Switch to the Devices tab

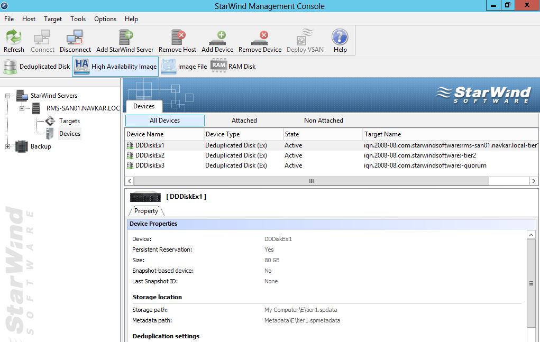coord(144,106)
